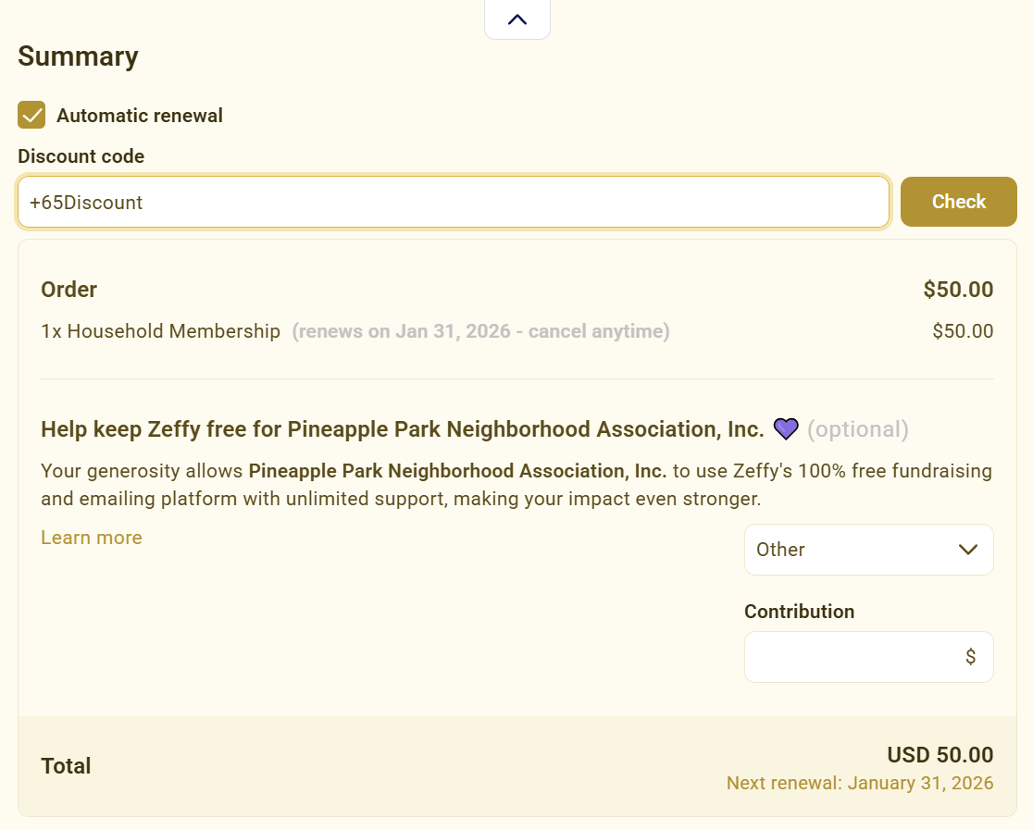Click the Summary heading

coord(78,56)
